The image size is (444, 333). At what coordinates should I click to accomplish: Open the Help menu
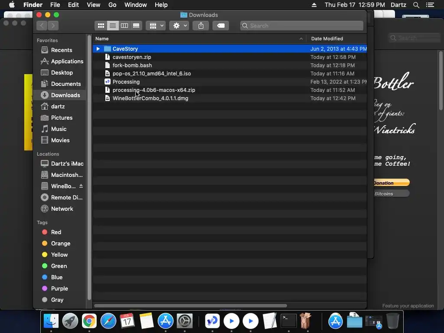[x=161, y=5]
